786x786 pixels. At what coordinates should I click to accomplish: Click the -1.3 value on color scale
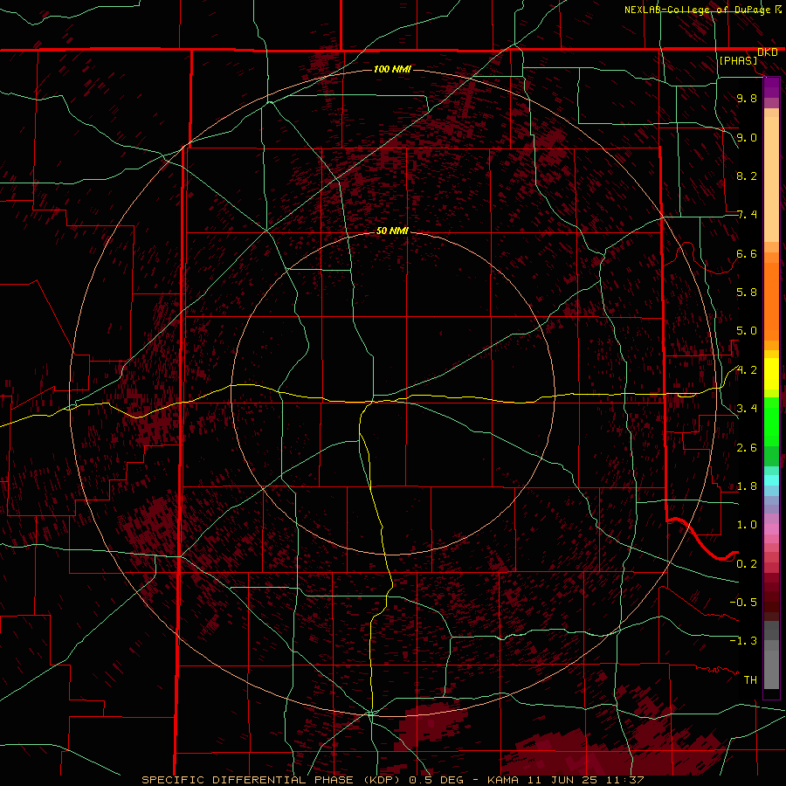pyautogui.click(x=743, y=641)
